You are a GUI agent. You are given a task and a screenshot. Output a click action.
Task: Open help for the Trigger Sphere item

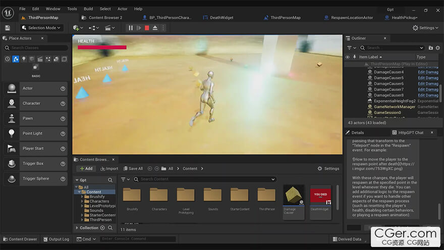pos(63,179)
